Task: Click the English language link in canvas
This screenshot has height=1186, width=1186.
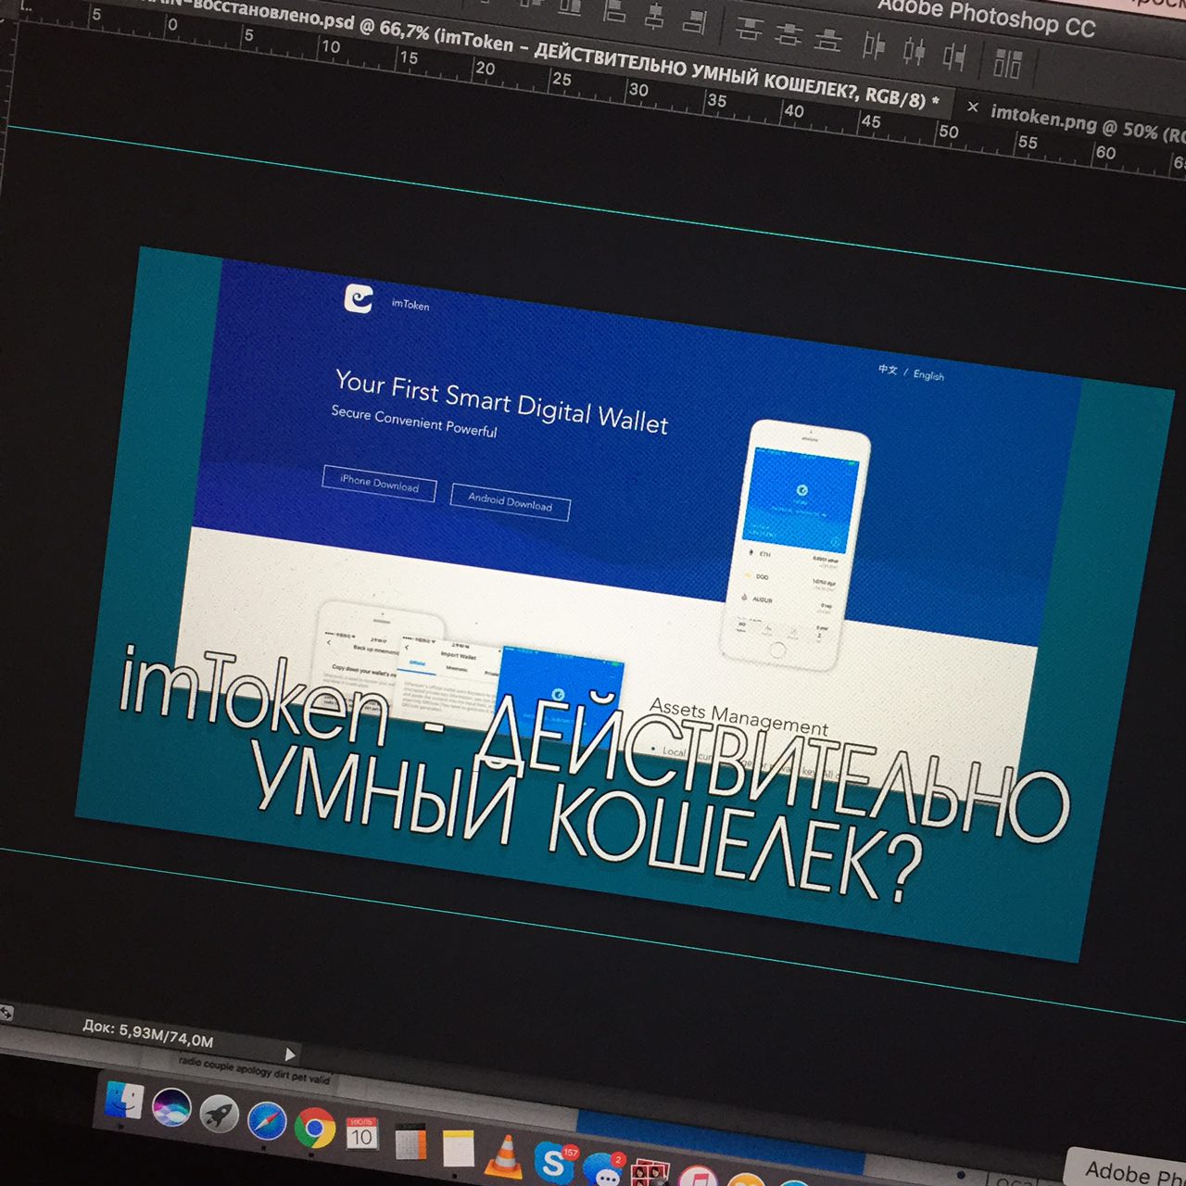Action: click(928, 374)
